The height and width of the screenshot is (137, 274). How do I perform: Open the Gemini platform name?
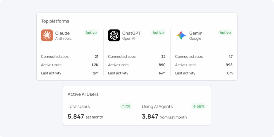pos(196,33)
